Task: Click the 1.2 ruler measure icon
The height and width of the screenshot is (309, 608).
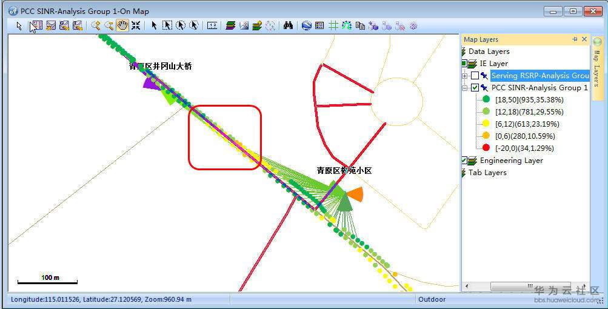Action: point(212,26)
